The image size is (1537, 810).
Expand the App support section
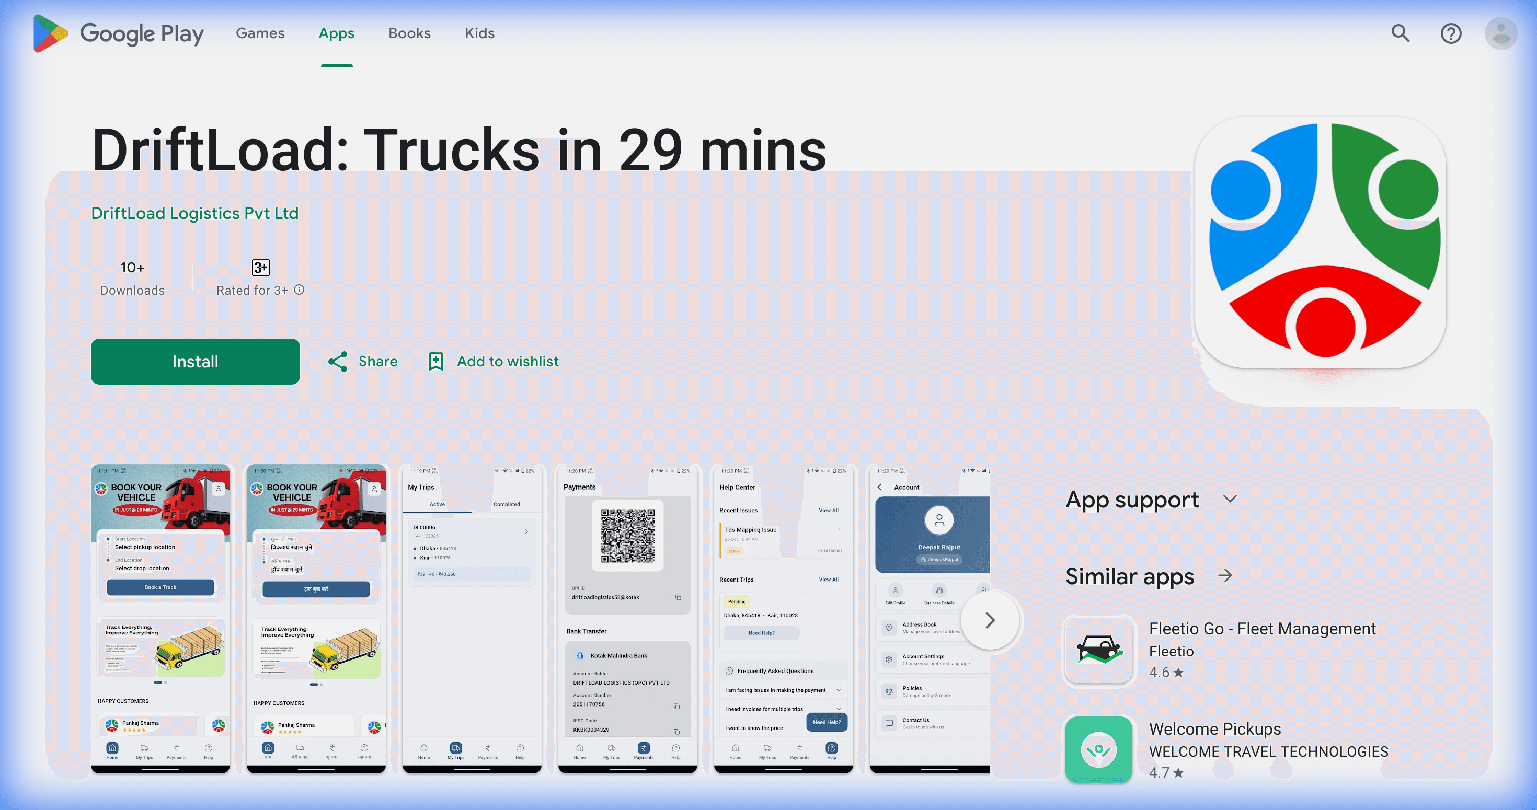(x=1230, y=499)
